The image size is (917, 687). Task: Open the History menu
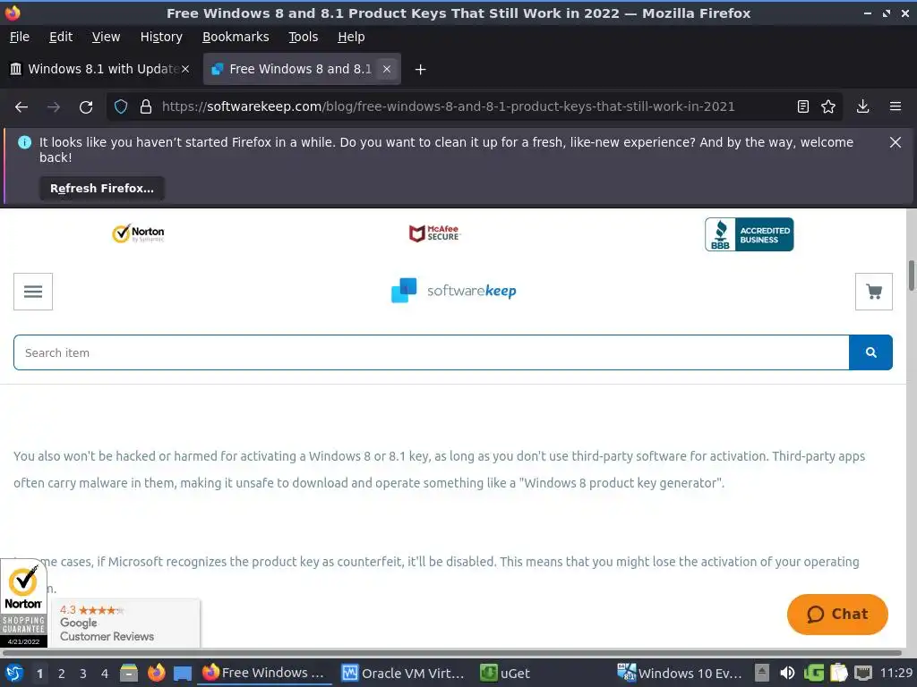click(x=161, y=37)
